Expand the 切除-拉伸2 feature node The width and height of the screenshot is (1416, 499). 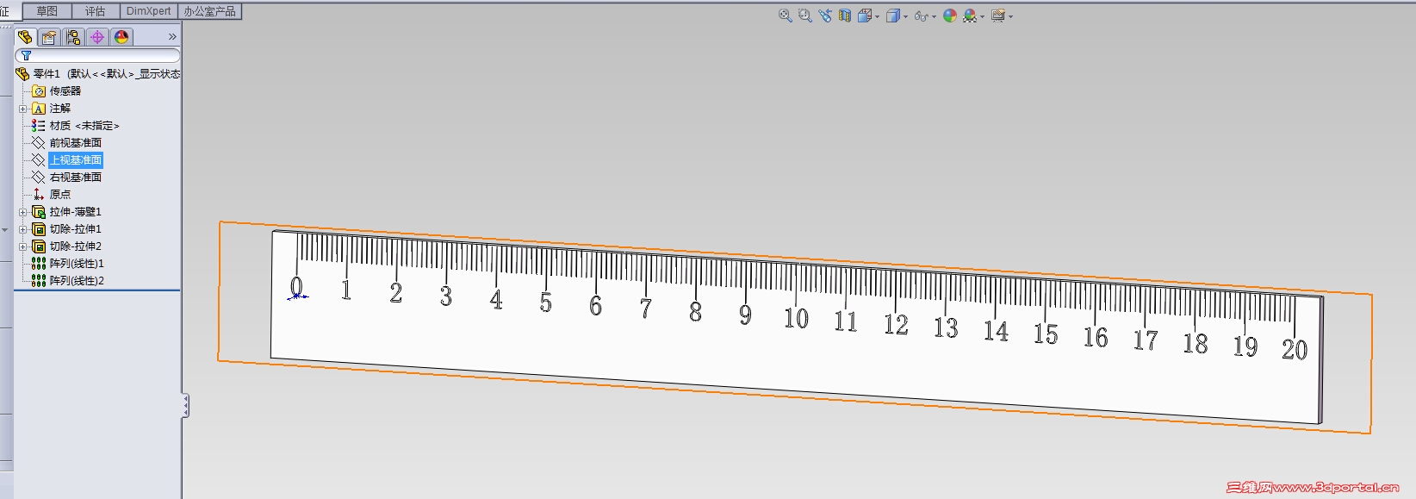coord(22,246)
